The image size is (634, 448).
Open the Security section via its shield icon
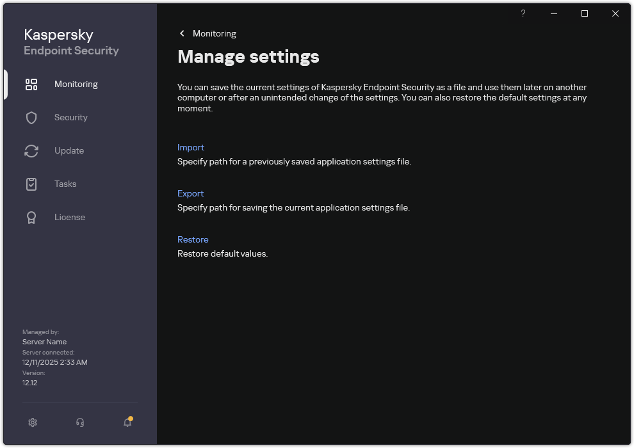(31, 117)
